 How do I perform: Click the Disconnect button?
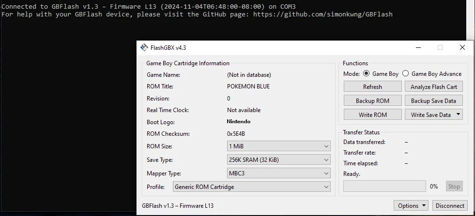pos(450,205)
